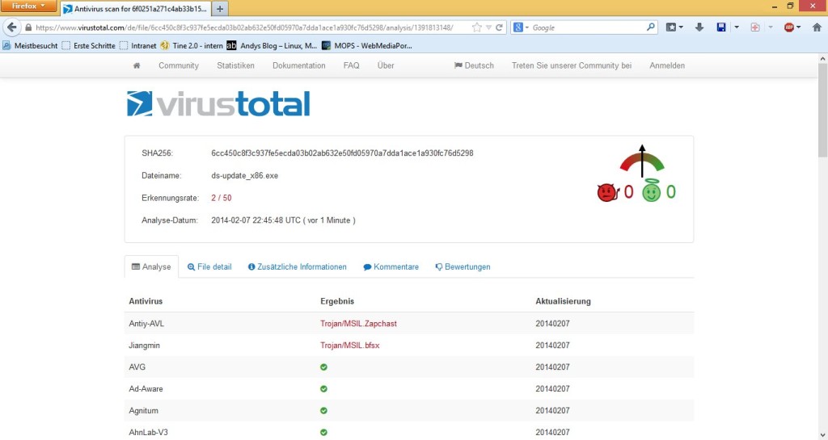
Task: Click the red devil malicious vote icon
Action: click(x=606, y=193)
